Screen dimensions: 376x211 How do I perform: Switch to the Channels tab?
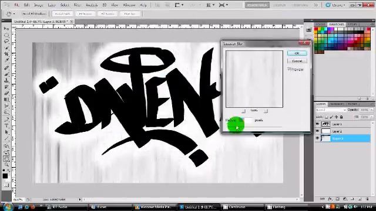[x=336, y=104]
